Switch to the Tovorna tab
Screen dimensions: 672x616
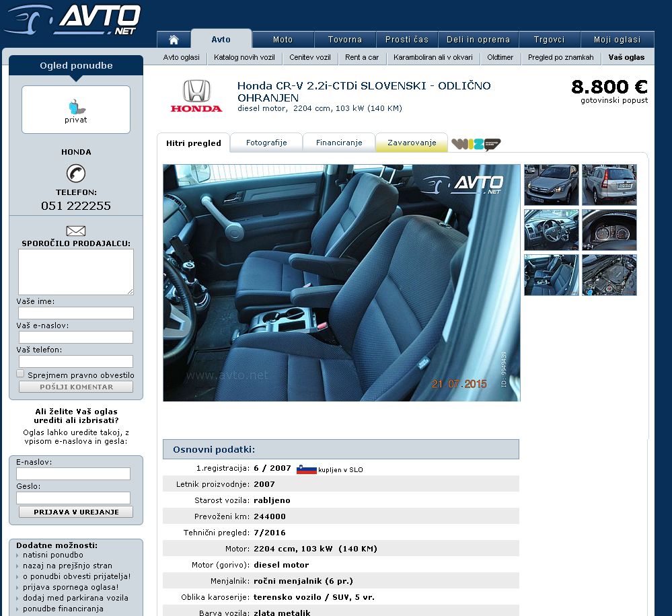tap(345, 40)
